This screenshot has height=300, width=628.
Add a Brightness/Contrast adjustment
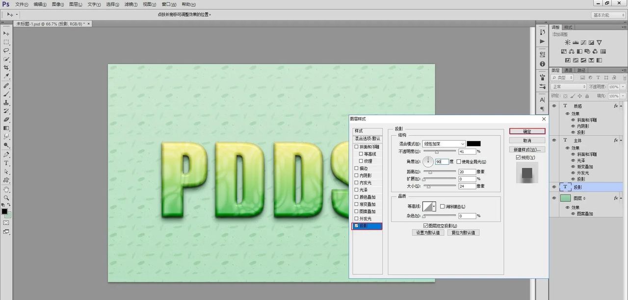point(568,43)
